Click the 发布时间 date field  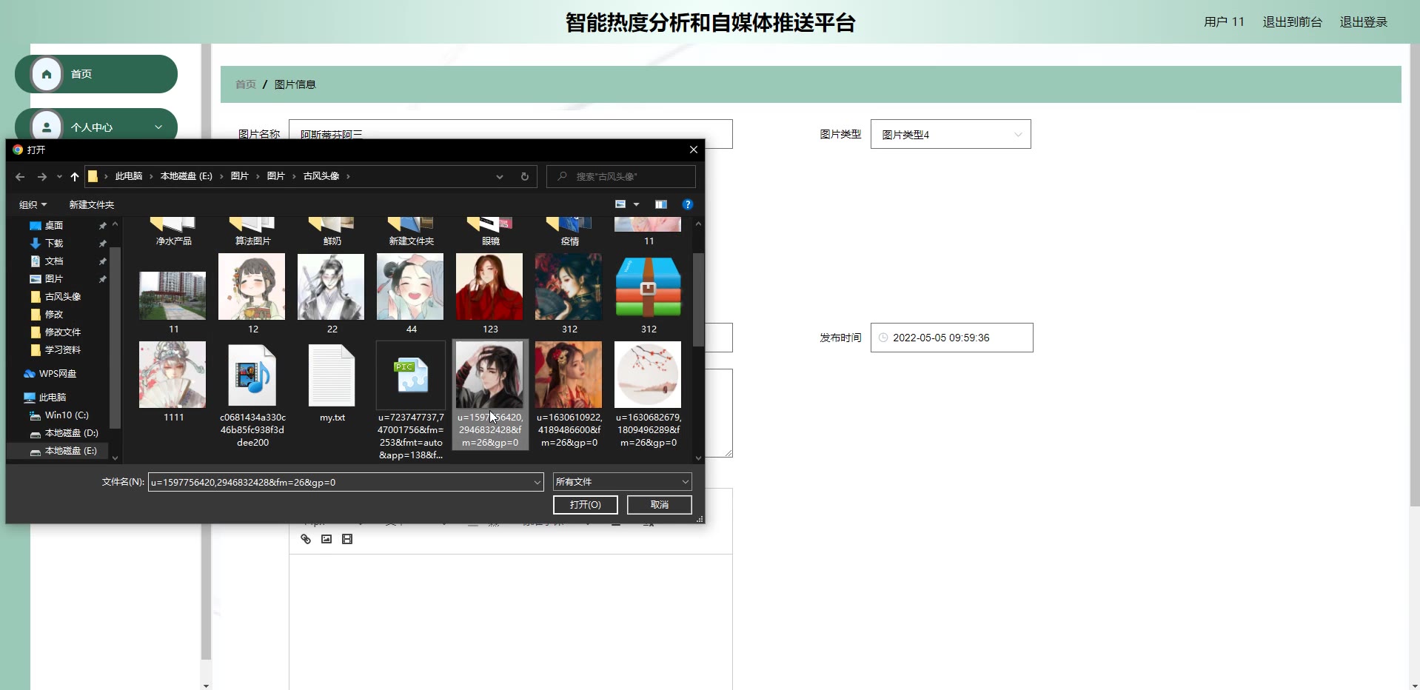(x=951, y=338)
